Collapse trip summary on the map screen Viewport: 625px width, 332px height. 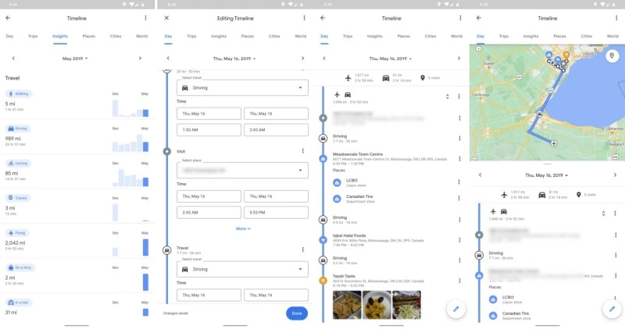tap(603, 213)
